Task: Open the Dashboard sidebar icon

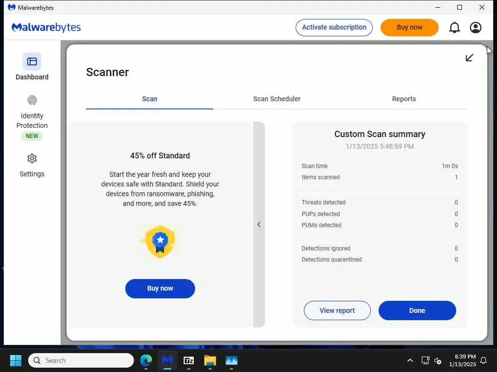Action: click(x=32, y=62)
